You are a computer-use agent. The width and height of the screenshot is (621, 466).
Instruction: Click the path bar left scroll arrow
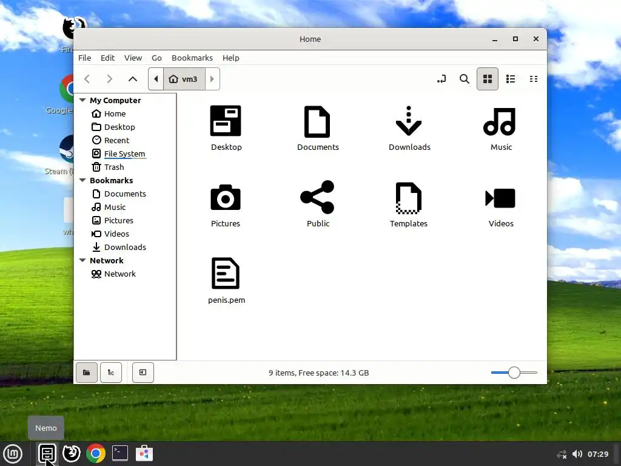(x=156, y=79)
